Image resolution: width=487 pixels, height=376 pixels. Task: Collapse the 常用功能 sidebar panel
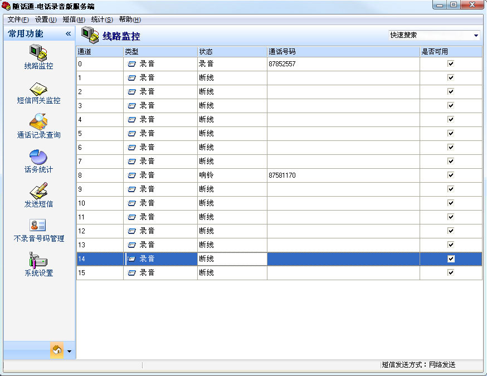pyautogui.click(x=68, y=34)
